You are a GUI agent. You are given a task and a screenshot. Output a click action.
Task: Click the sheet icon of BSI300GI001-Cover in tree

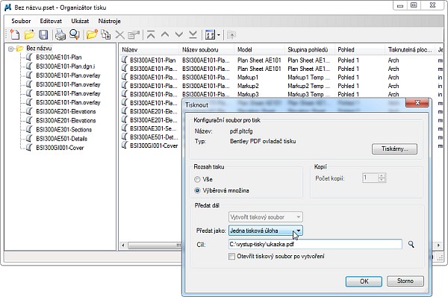(29, 147)
